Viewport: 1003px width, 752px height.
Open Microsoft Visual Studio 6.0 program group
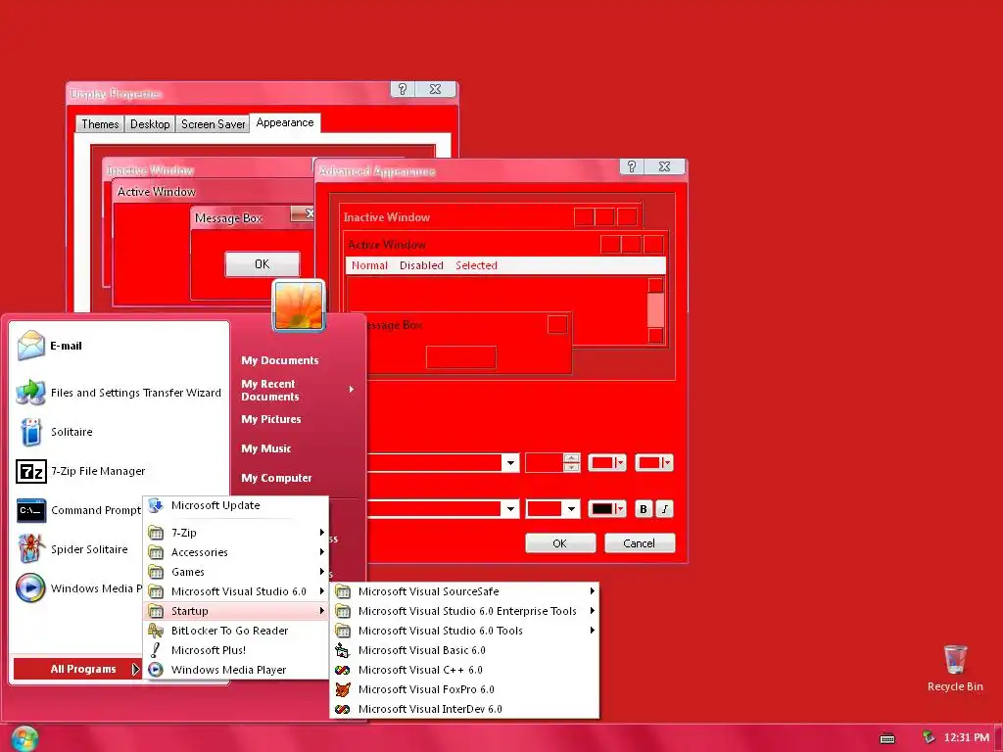(x=236, y=591)
